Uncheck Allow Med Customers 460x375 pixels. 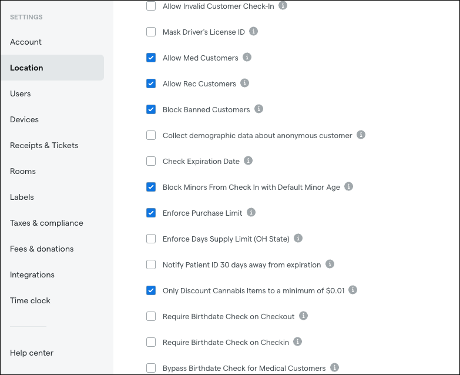151,58
